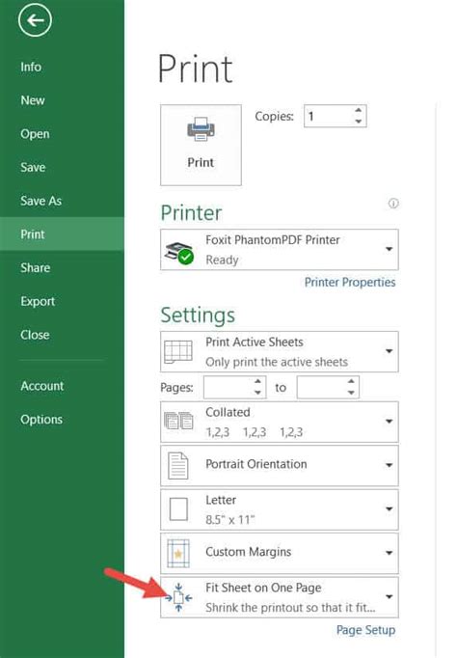Click the Collated pages icon

[x=178, y=421]
